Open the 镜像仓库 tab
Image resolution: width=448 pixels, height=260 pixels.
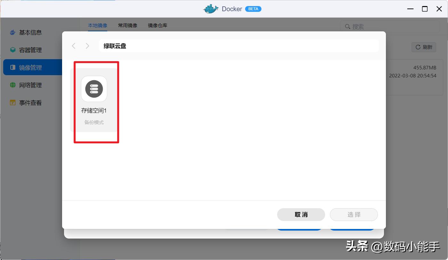157,25
